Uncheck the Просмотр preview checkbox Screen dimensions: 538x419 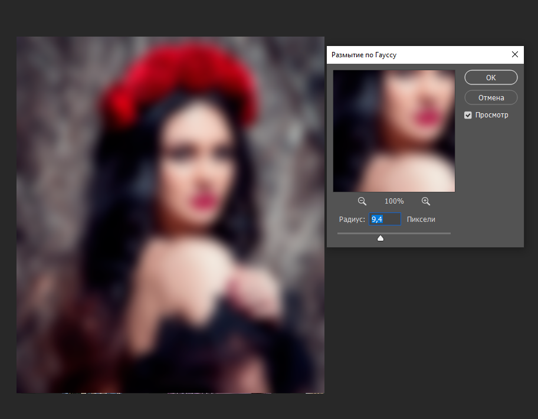click(x=468, y=115)
